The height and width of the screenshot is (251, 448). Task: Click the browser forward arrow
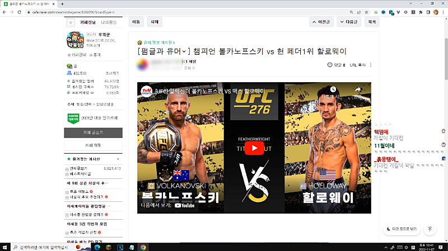12,12
